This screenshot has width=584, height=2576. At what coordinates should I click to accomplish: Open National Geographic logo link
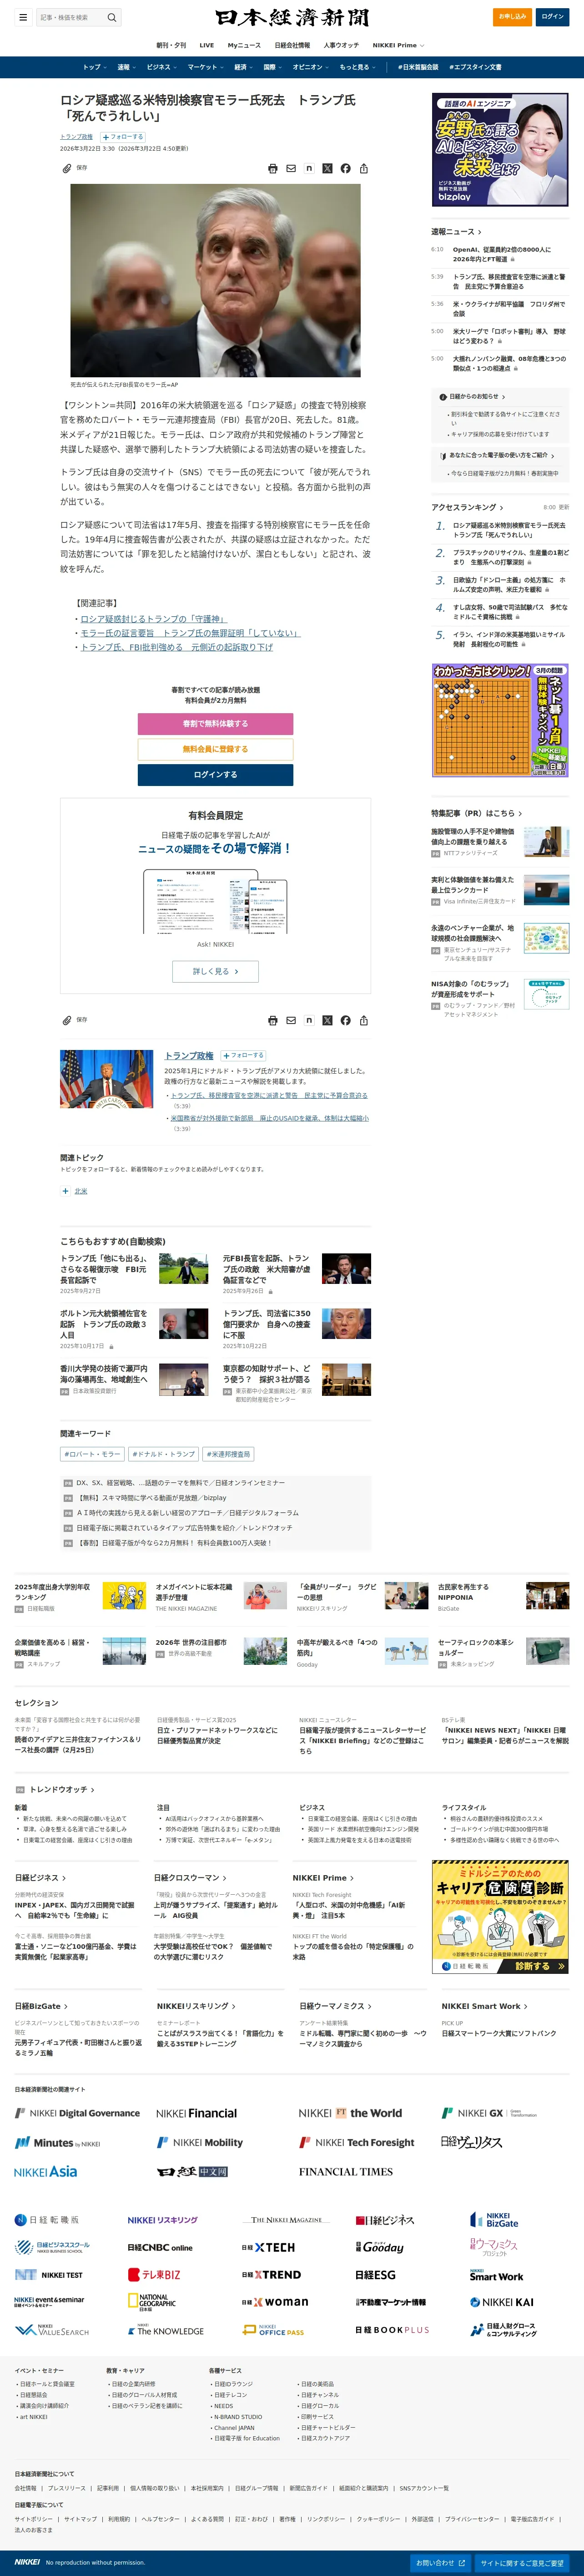[x=153, y=2302]
